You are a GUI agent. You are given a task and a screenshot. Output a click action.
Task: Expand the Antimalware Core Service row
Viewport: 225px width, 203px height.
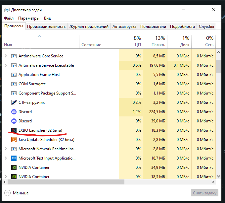(x=6, y=56)
